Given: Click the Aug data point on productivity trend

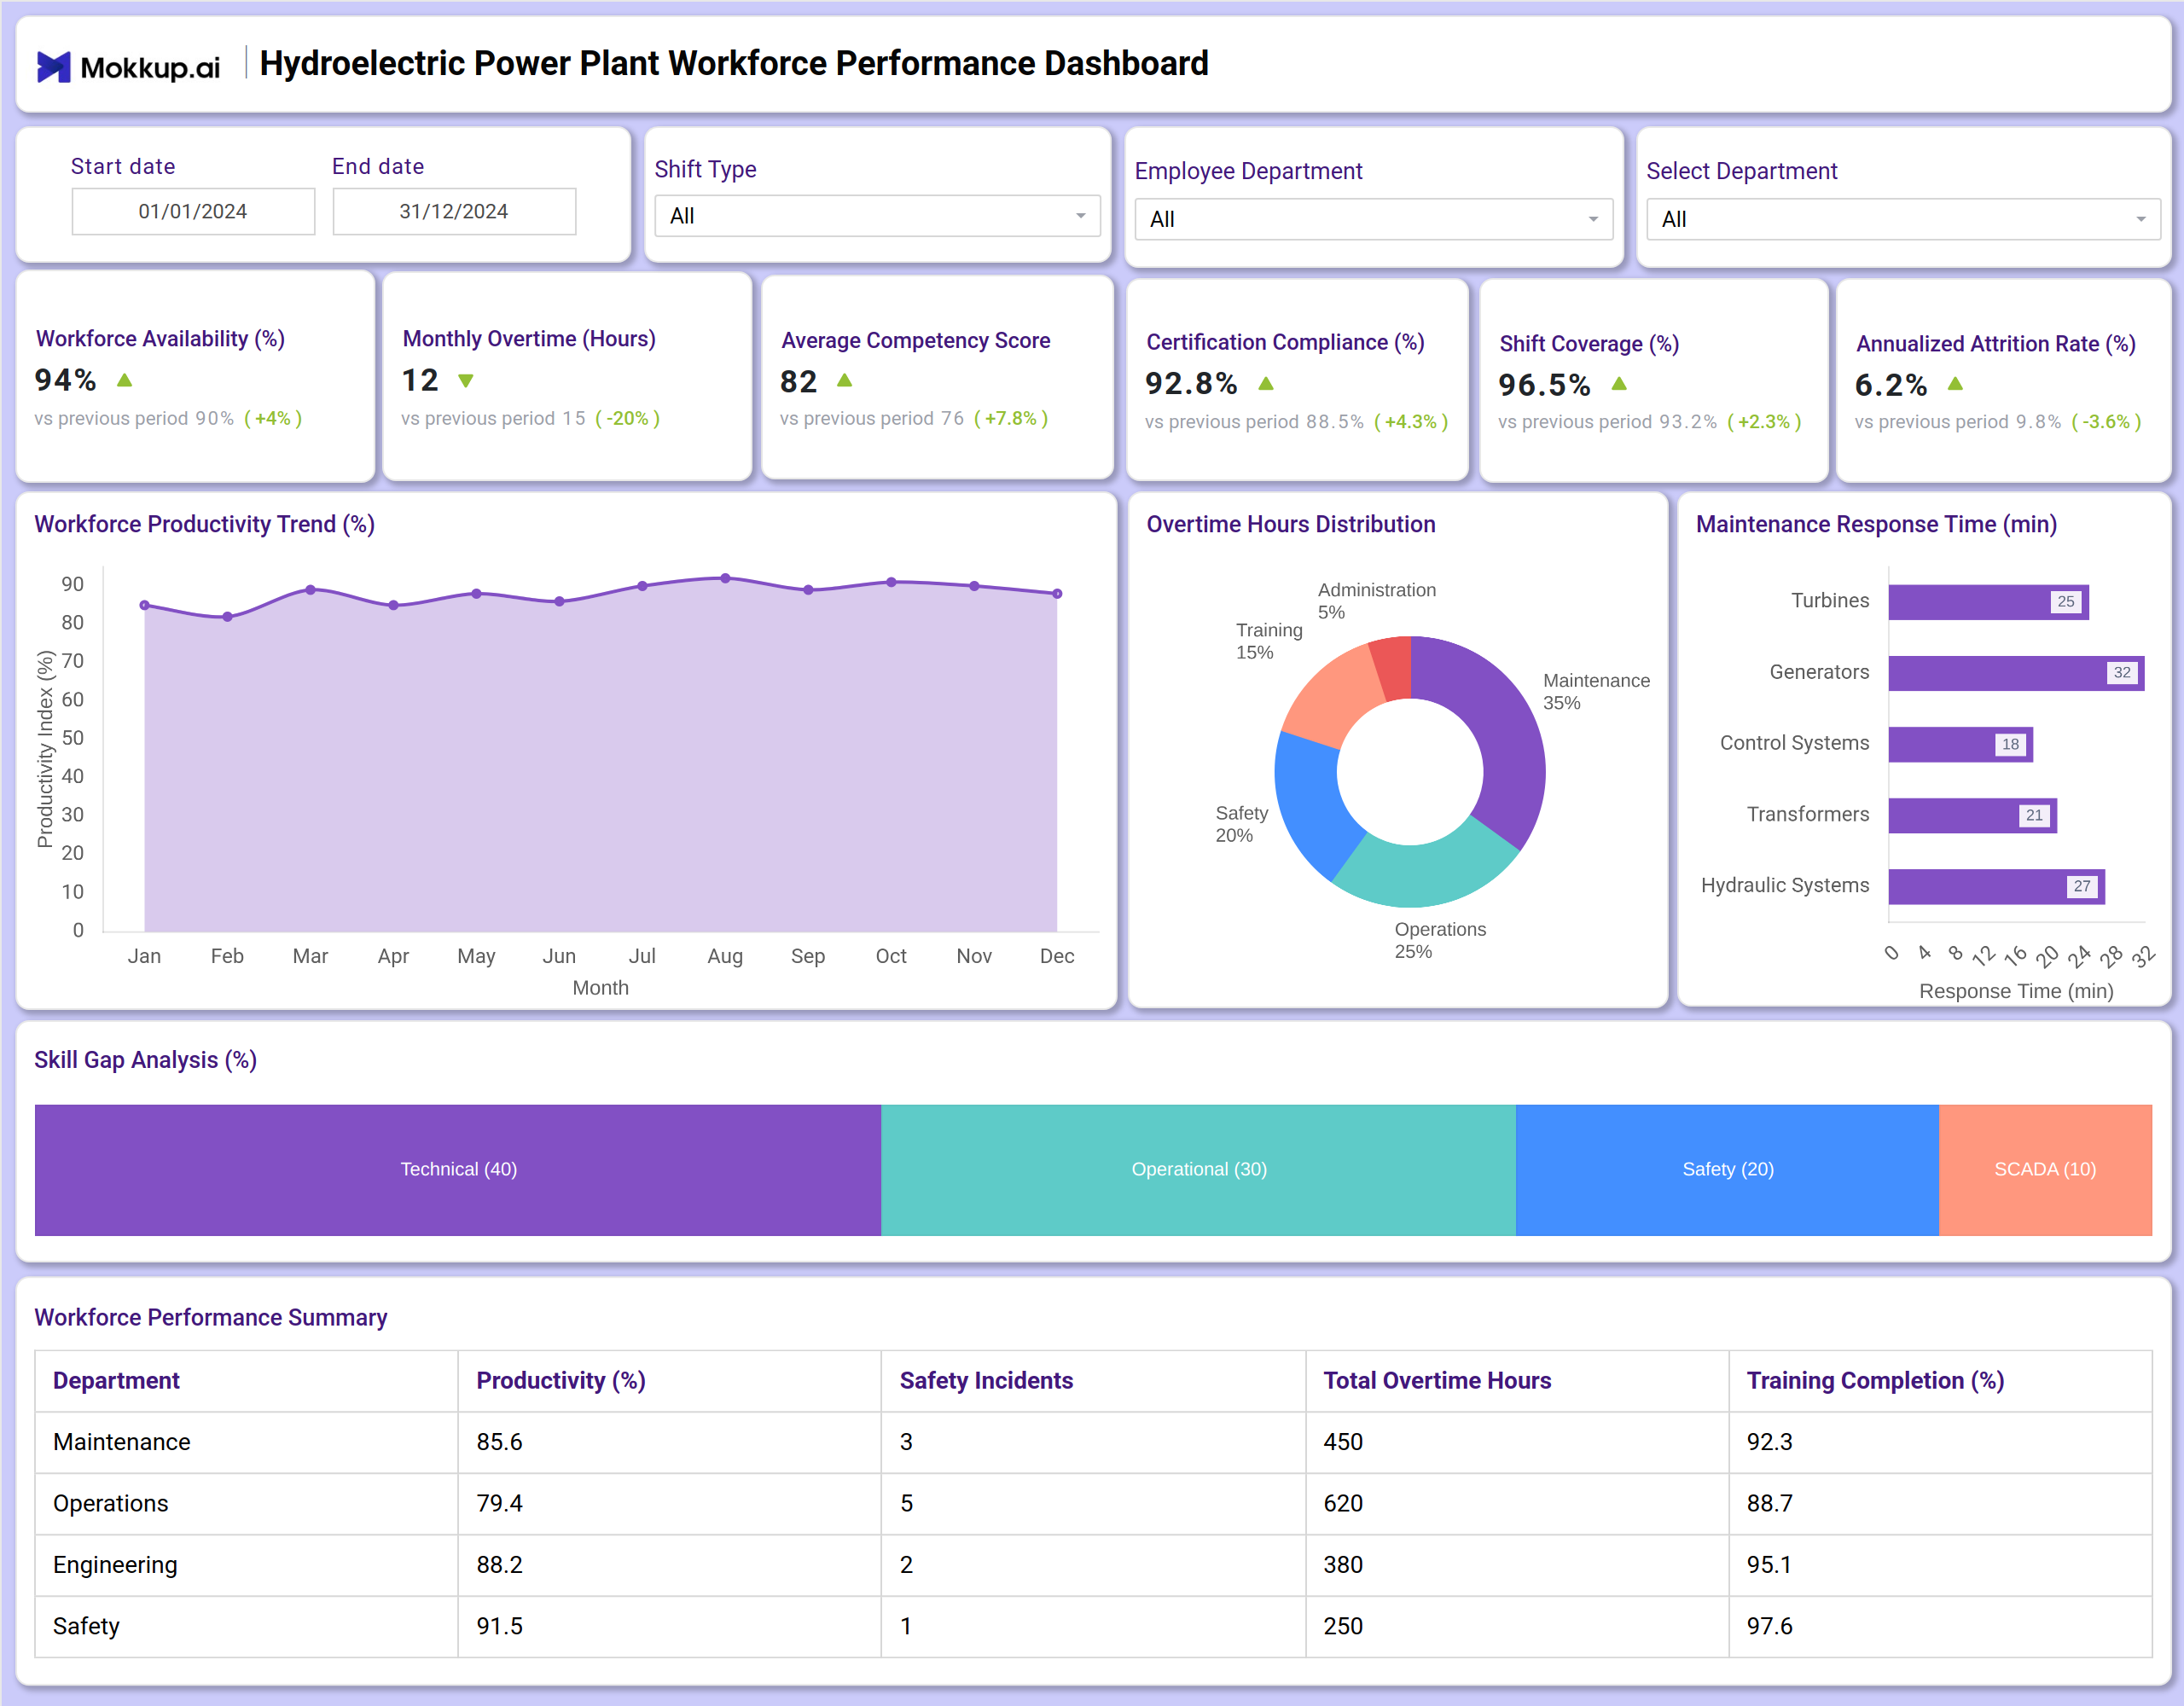Looking at the screenshot, I should click(x=725, y=578).
